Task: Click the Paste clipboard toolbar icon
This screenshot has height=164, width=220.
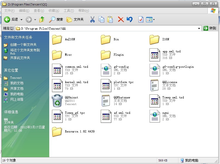Action: 110,19
